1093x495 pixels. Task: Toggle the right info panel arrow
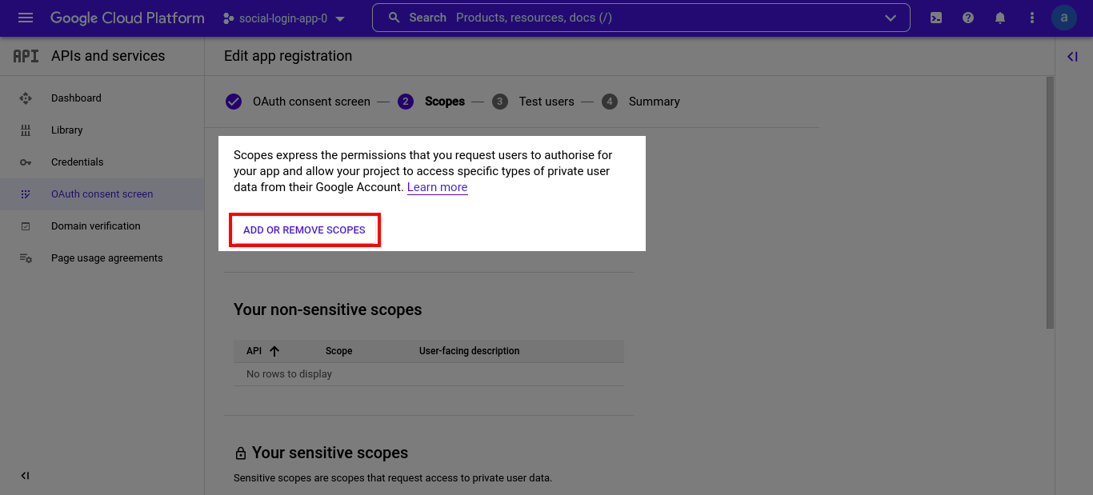pos(1073,56)
